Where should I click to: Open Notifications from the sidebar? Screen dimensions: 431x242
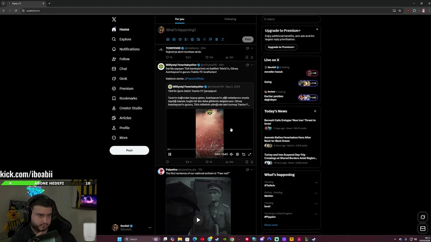[x=126, y=49]
